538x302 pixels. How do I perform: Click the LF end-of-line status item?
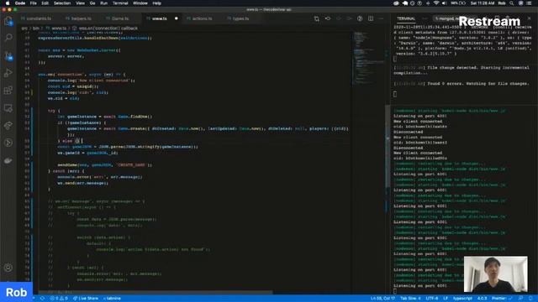coord(446,299)
